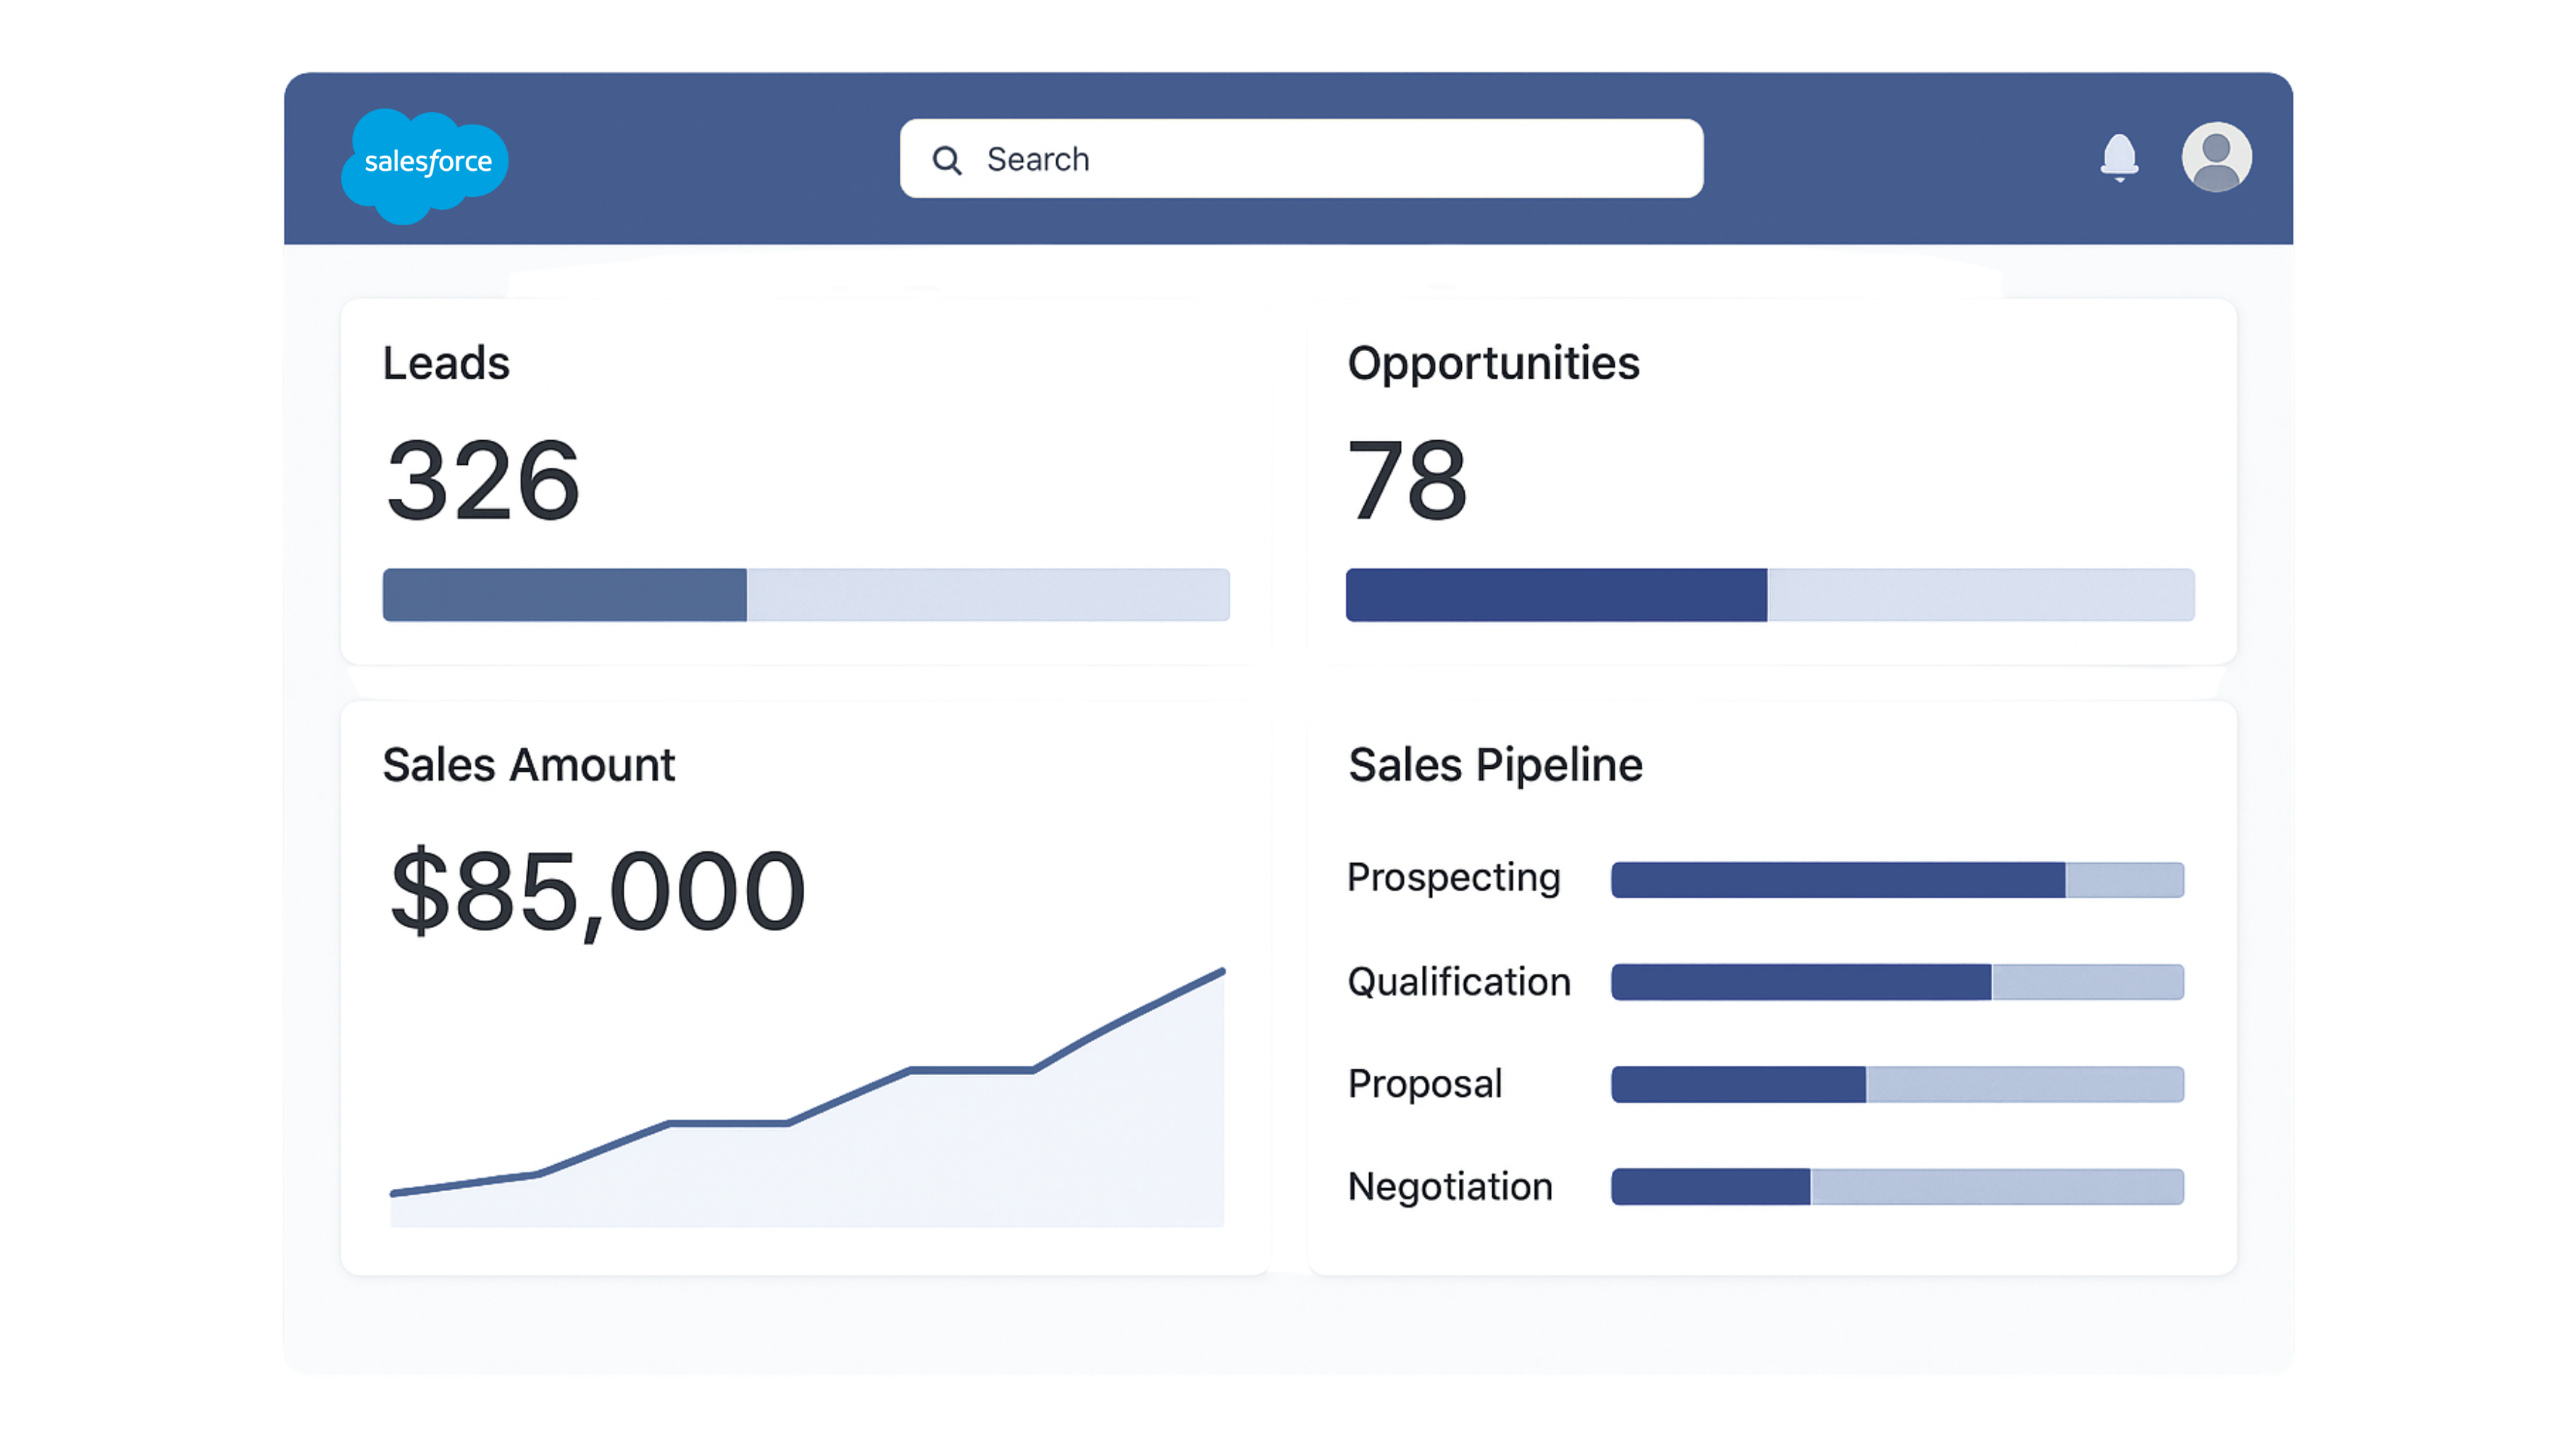
Task: Open the notifications bell
Action: [x=2119, y=158]
